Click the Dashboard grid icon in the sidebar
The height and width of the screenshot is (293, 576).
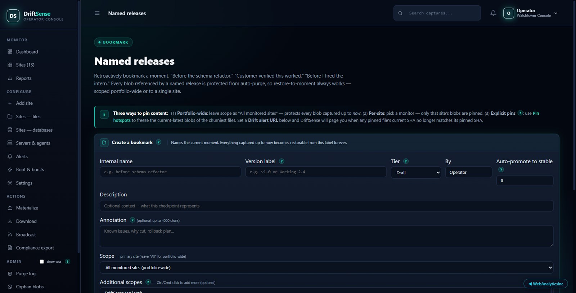(10, 52)
